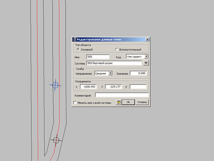Expand the Направление dropdown arrow
This screenshot has width=214, height=161.
coord(110,73)
